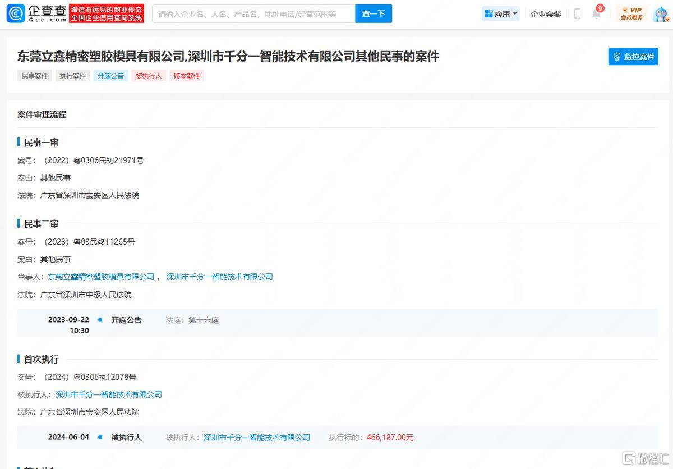Click the 开庭公告 label in the timeline row
673x469 pixels.
click(127, 320)
